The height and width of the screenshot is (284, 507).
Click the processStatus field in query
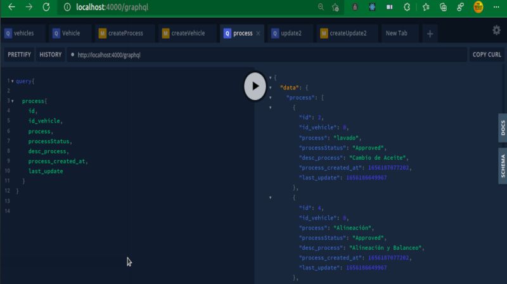tap(49, 141)
